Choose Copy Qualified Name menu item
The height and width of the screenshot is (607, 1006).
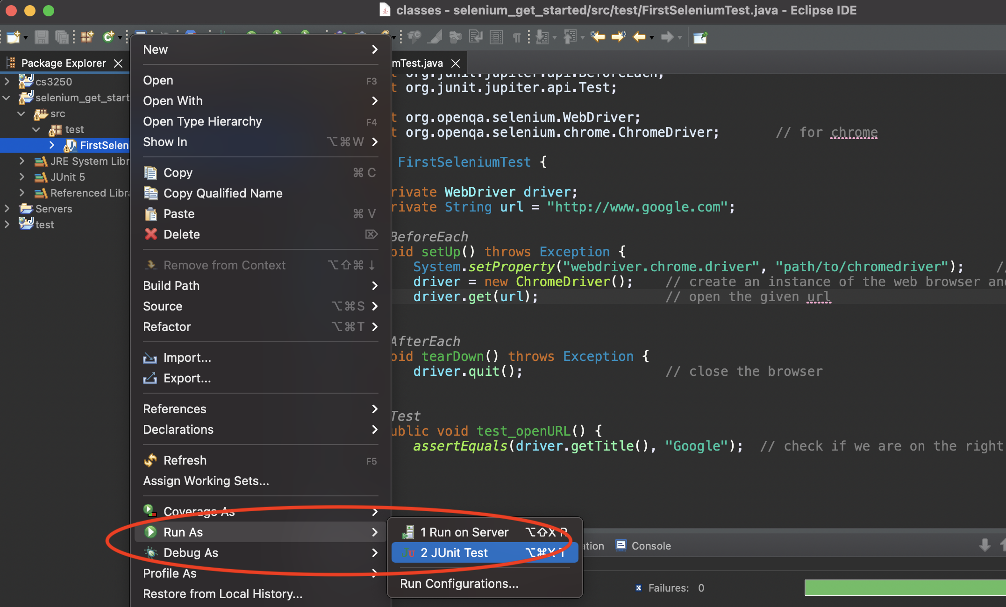pyautogui.click(x=260, y=193)
